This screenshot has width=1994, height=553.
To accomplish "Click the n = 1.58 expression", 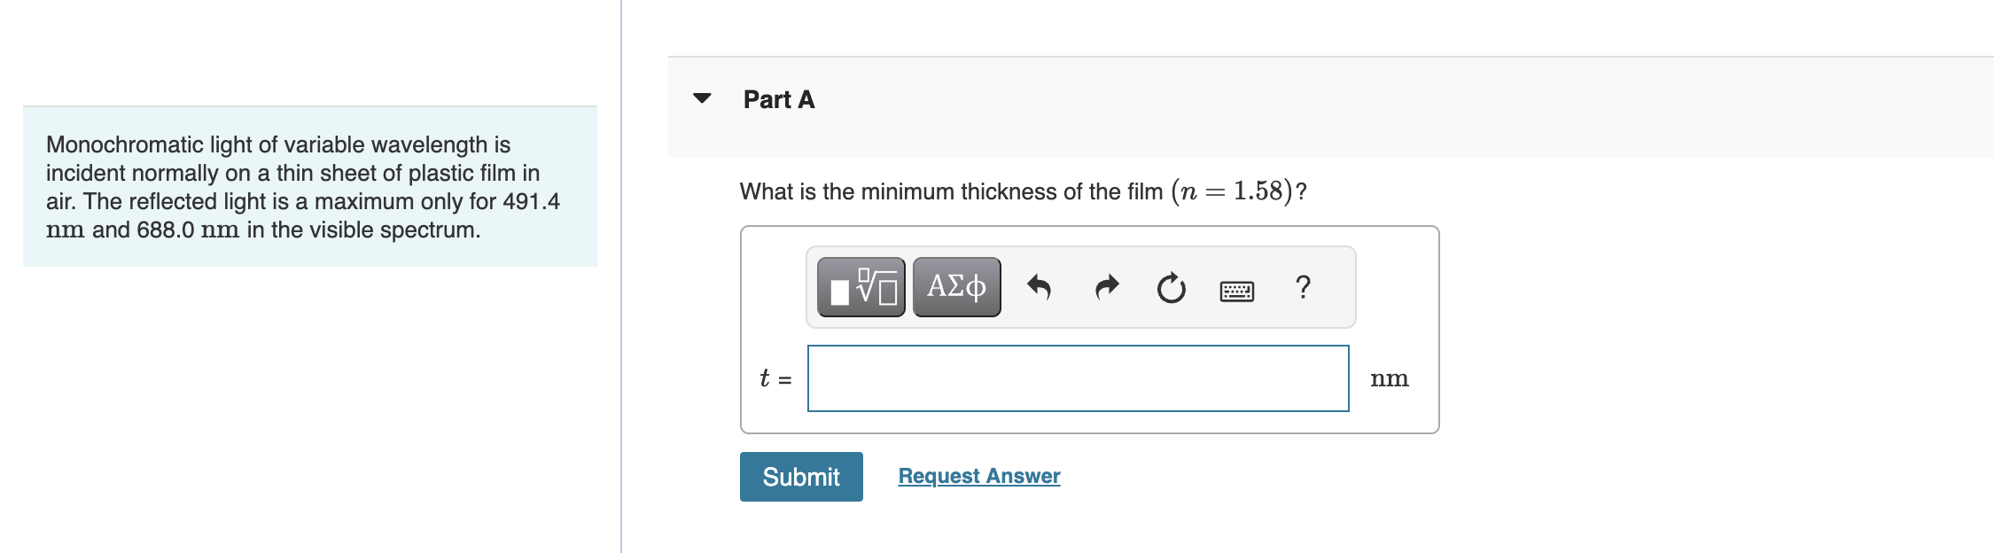I will coord(1234,191).
